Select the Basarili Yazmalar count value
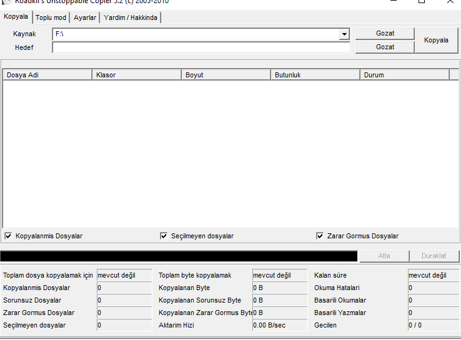The image size is (461, 340). click(434, 313)
